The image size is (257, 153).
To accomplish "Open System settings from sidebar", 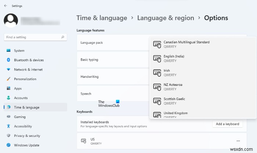I will (19, 51).
